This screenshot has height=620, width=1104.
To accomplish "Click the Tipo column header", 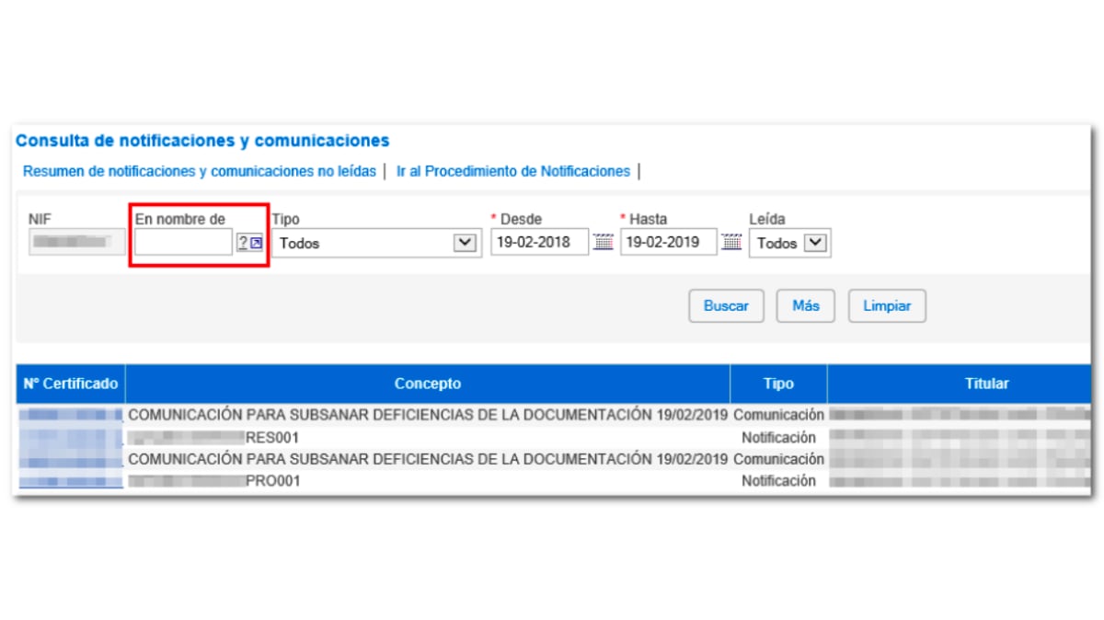I will 778,384.
